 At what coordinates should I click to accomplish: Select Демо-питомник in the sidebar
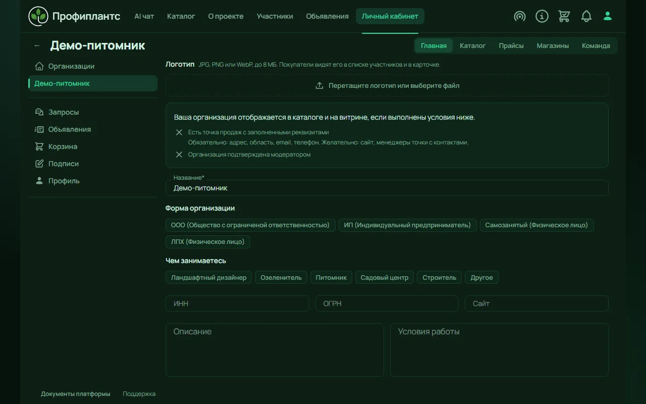(x=93, y=83)
